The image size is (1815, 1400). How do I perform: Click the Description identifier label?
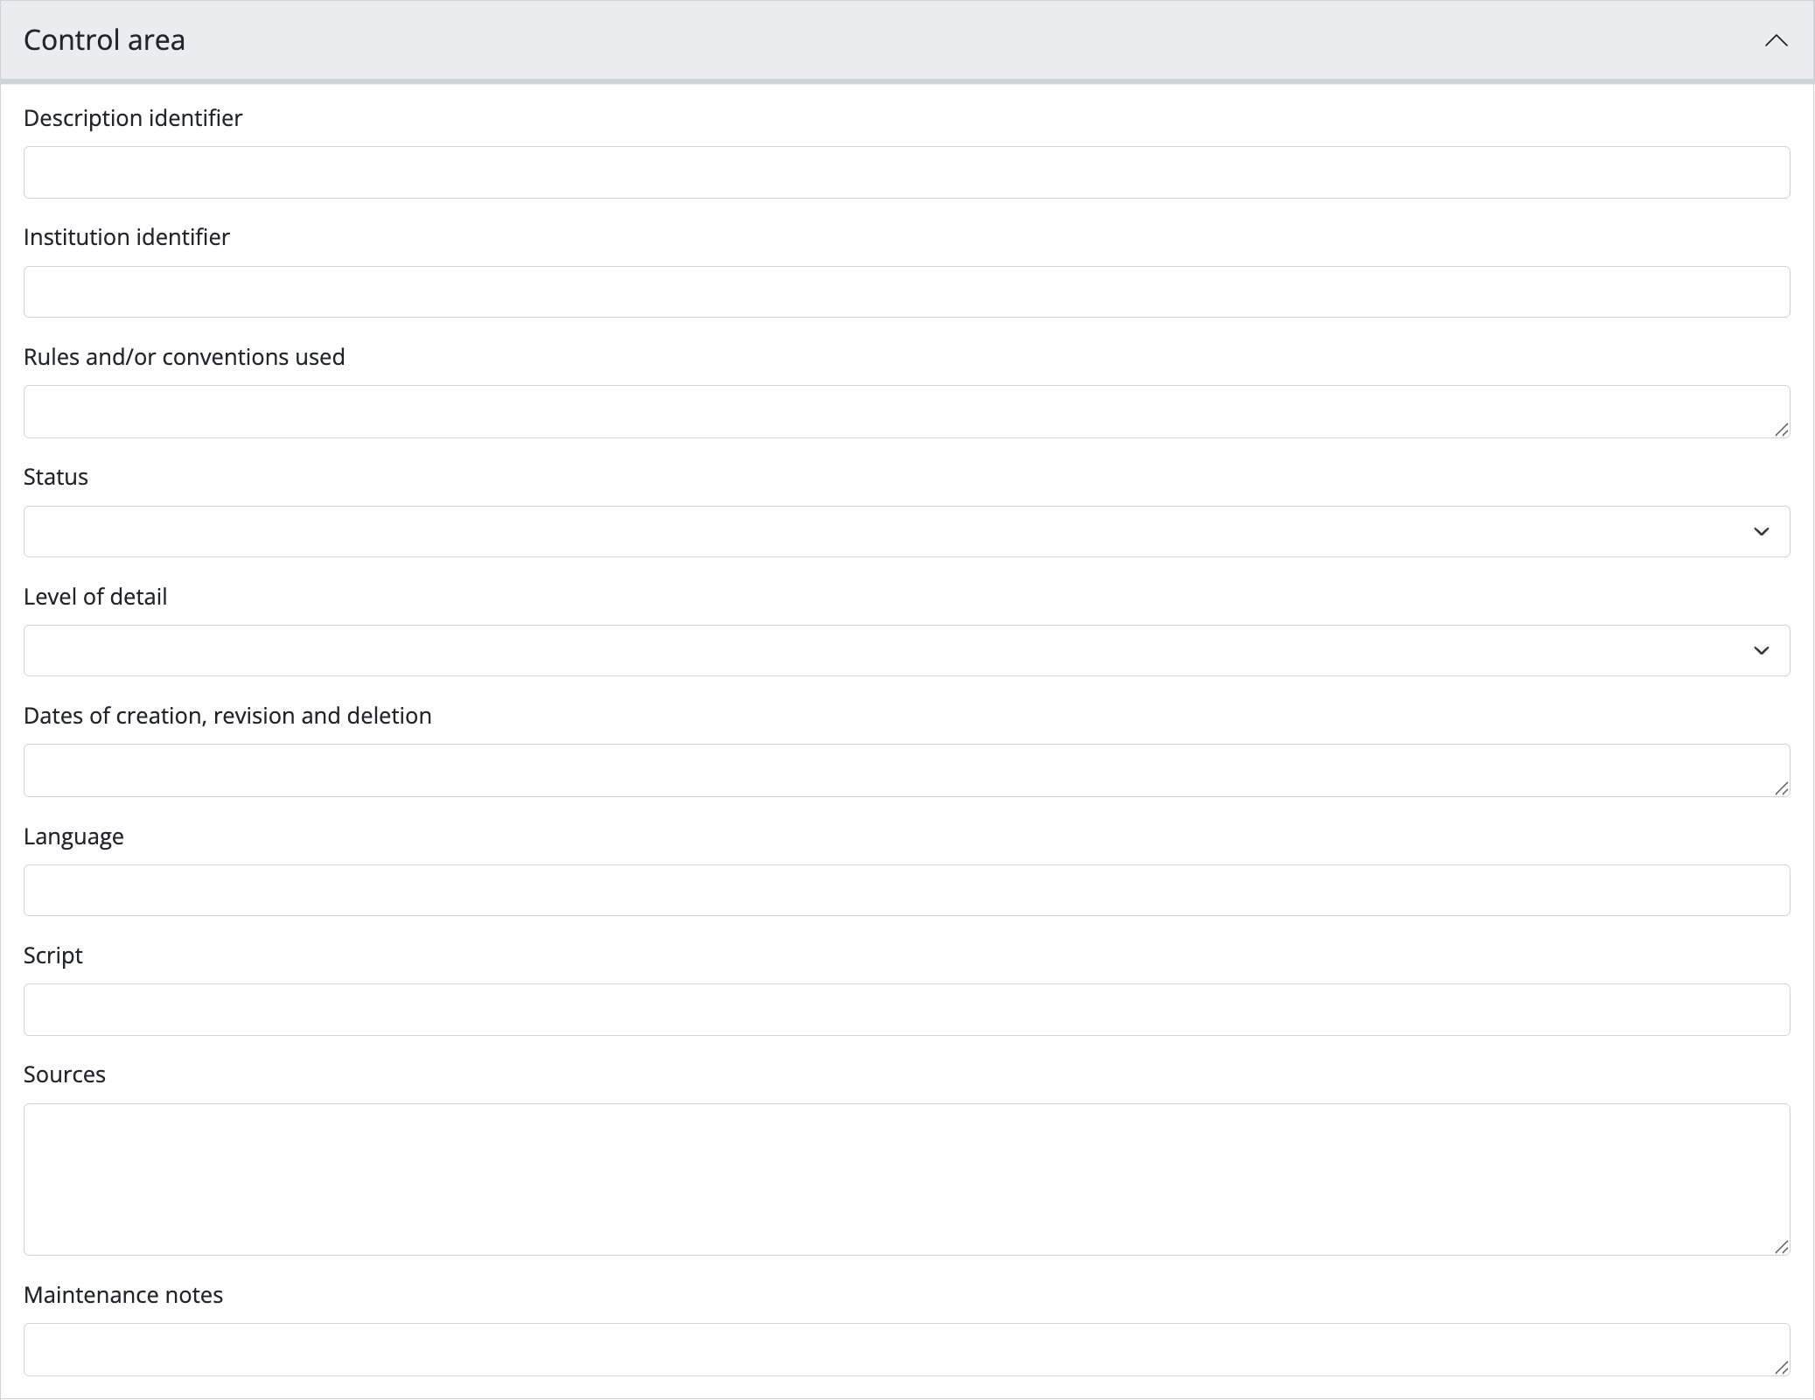tap(133, 118)
